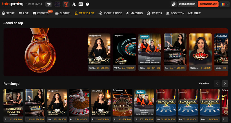Open the gavel icon in header
The image size is (231, 123).
pos(74,4)
